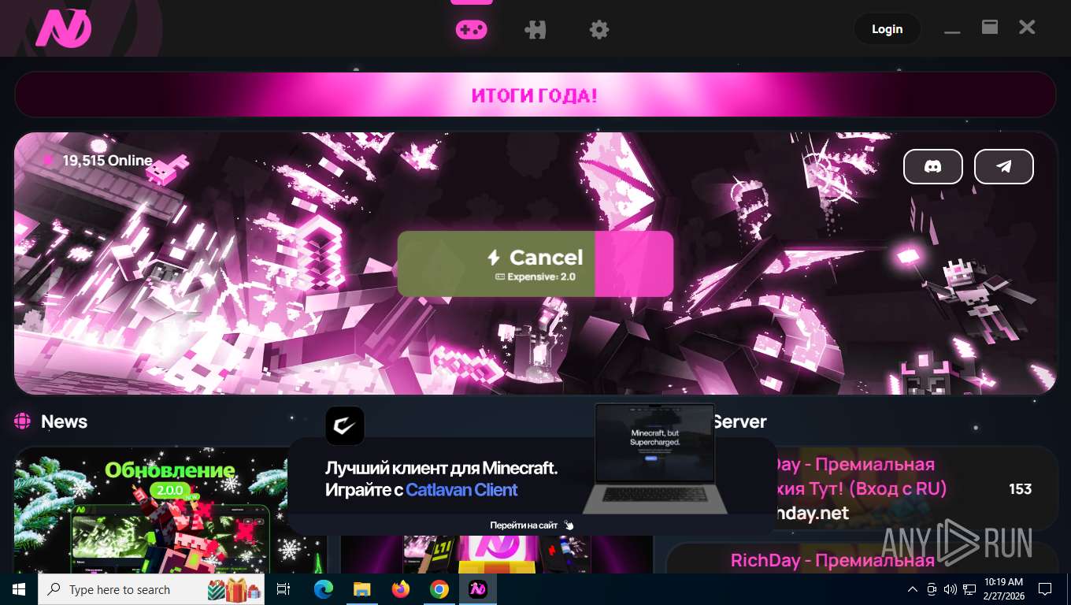Click the Catlavan Client logo icon
Image resolution: width=1071 pixels, height=605 pixels.
[345, 425]
